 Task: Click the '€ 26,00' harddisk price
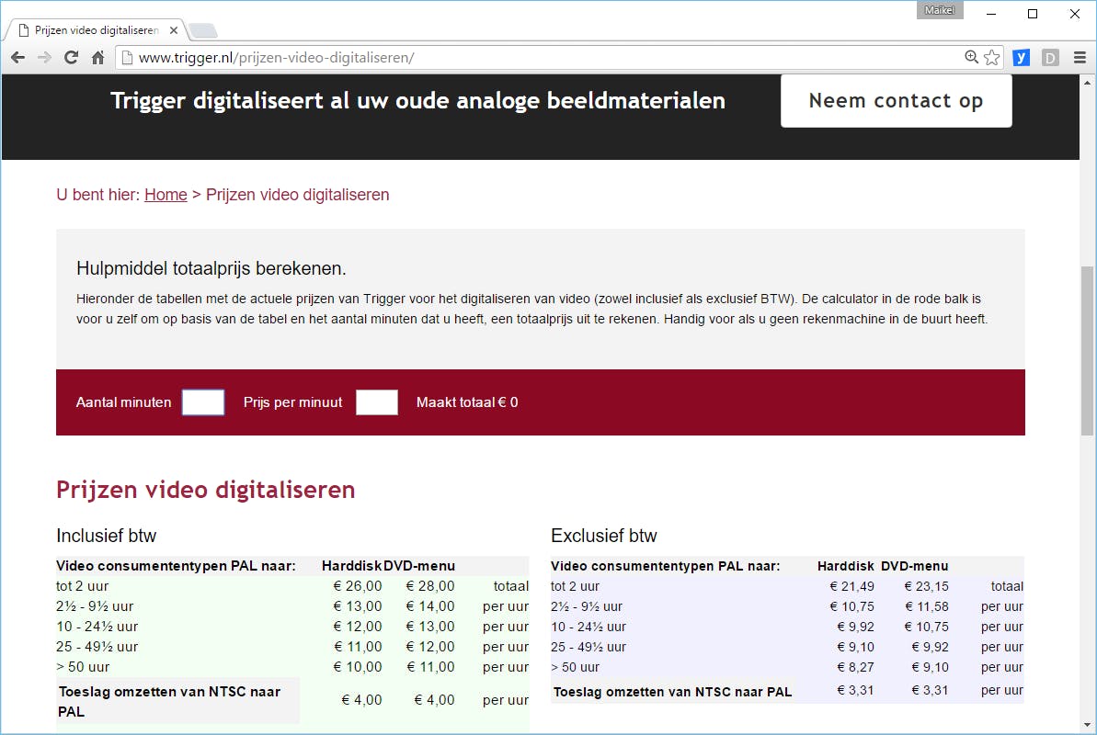[358, 586]
